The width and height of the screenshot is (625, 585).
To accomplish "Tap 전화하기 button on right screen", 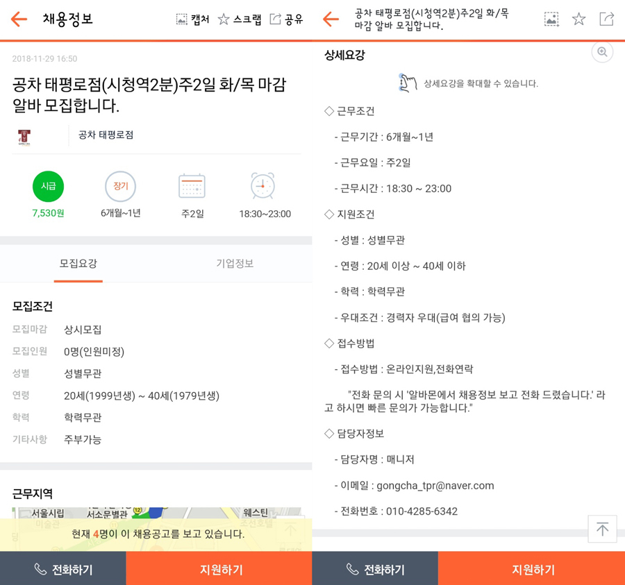I will pos(375,569).
